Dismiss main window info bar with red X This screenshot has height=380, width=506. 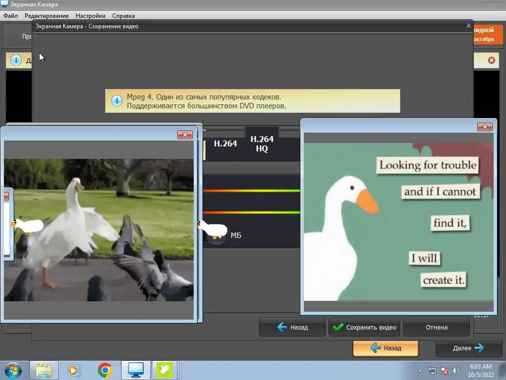491,60
